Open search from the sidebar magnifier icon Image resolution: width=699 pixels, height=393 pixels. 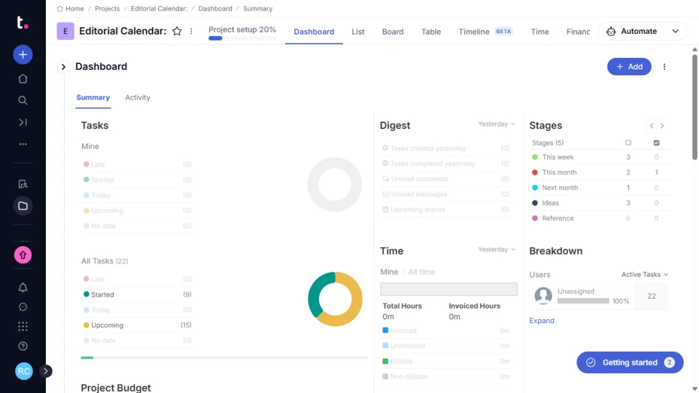[23, 100]
